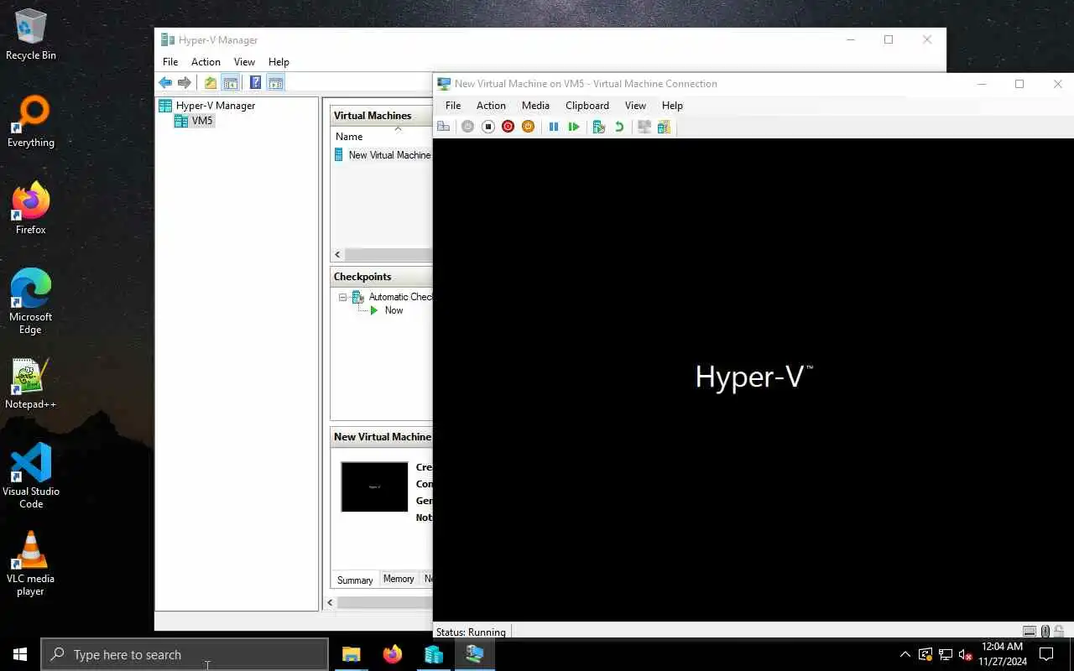1074x671 pixels.
Task: Create a checkpoint using the toolbar icon
Action: pos(598,127)
